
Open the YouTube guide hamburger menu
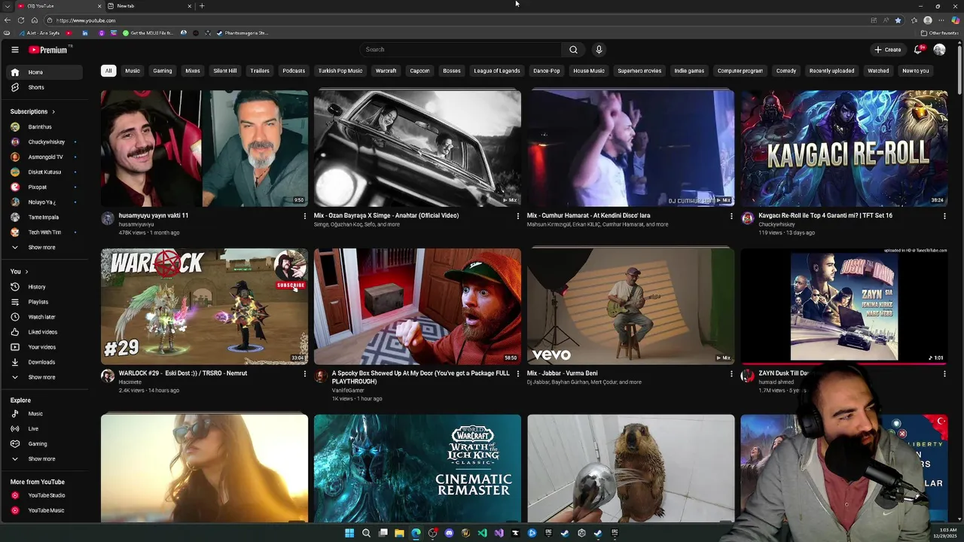14,50
